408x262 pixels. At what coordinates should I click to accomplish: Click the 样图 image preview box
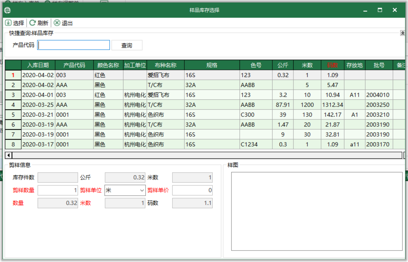[317, 211]
